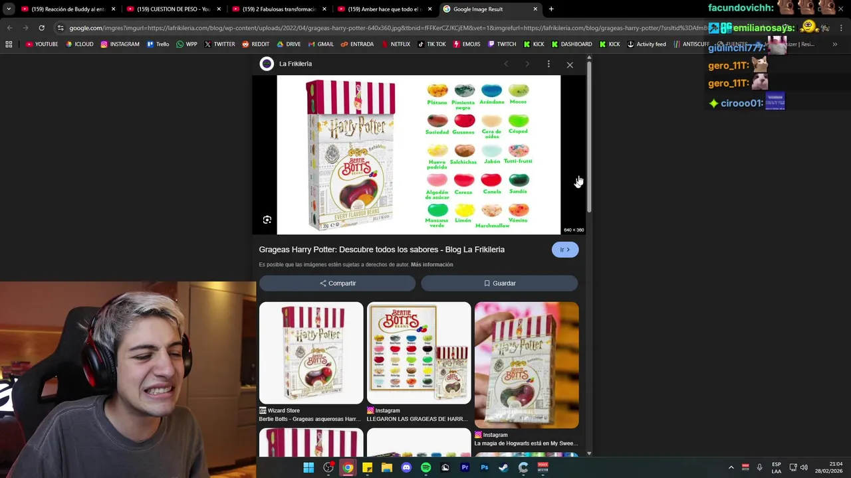
Task: Open the REDDIT bookmark
Action: tap(256, 44)
